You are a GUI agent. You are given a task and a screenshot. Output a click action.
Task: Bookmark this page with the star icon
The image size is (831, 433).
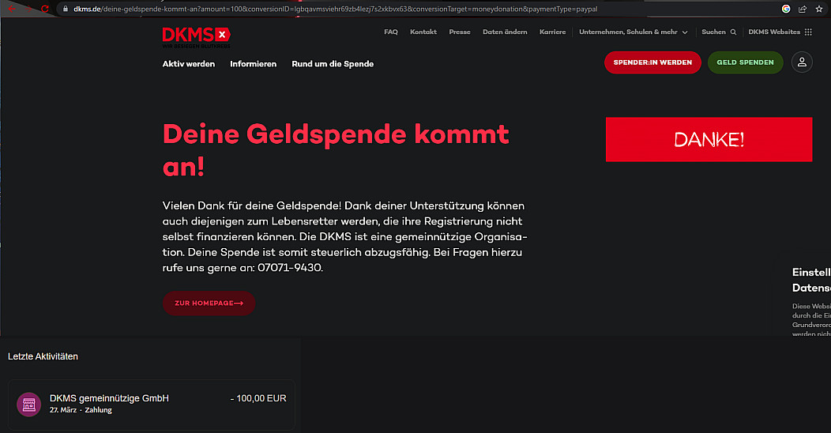point(819,9)
